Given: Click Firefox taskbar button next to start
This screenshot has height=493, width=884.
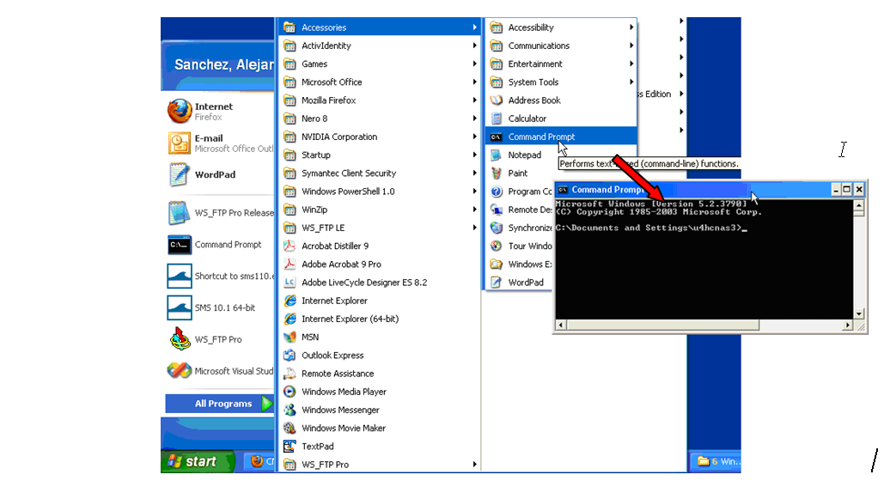Looking at the screenshot, I should click(x=260, y=461).
